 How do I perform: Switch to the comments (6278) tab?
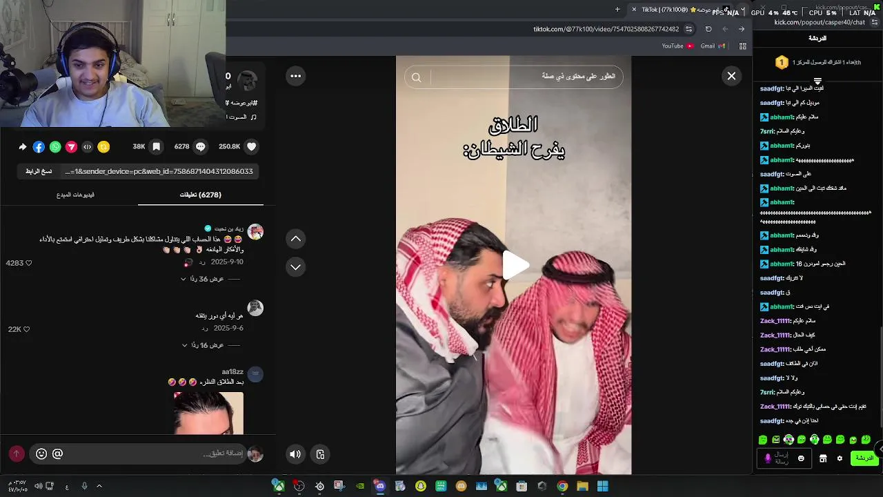tap(201, 195)
